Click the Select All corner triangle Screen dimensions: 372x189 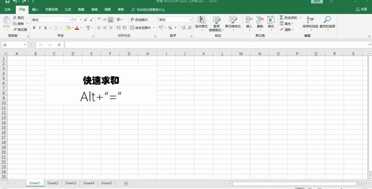click(x=5, y=54)
